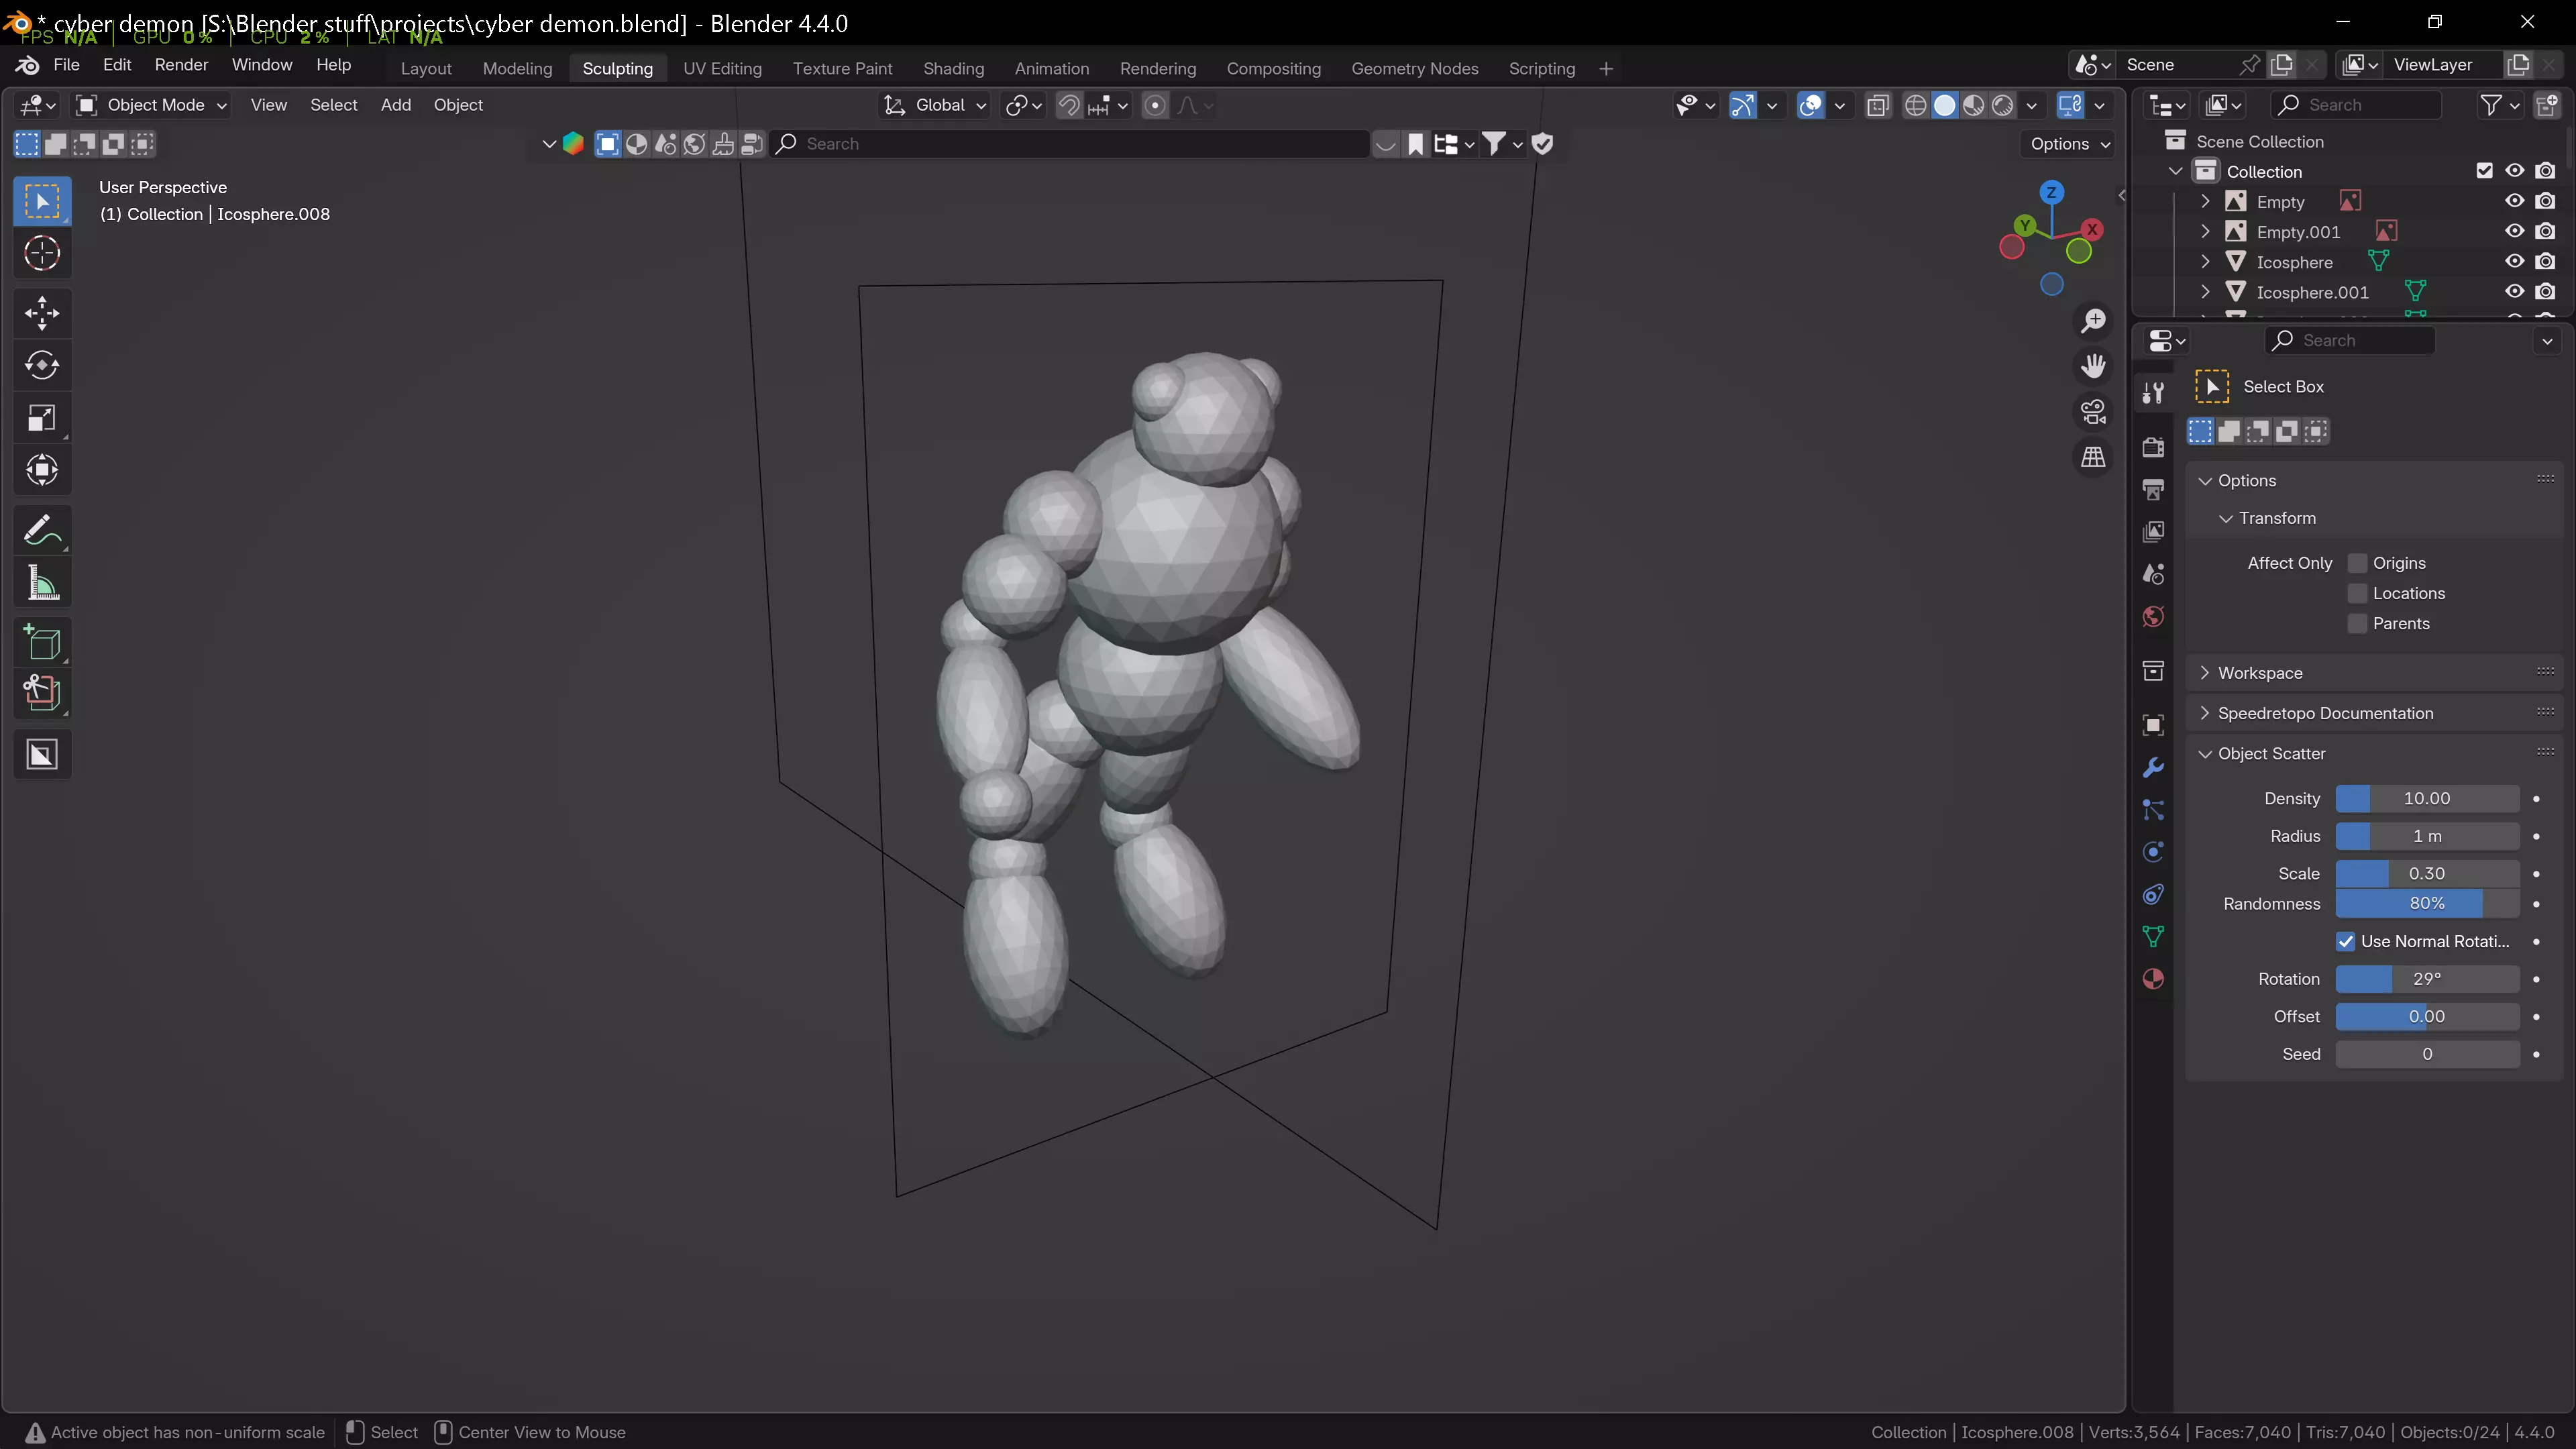Select the Cursor tool
2576x1449 pixels.
(x=42, y=254)
